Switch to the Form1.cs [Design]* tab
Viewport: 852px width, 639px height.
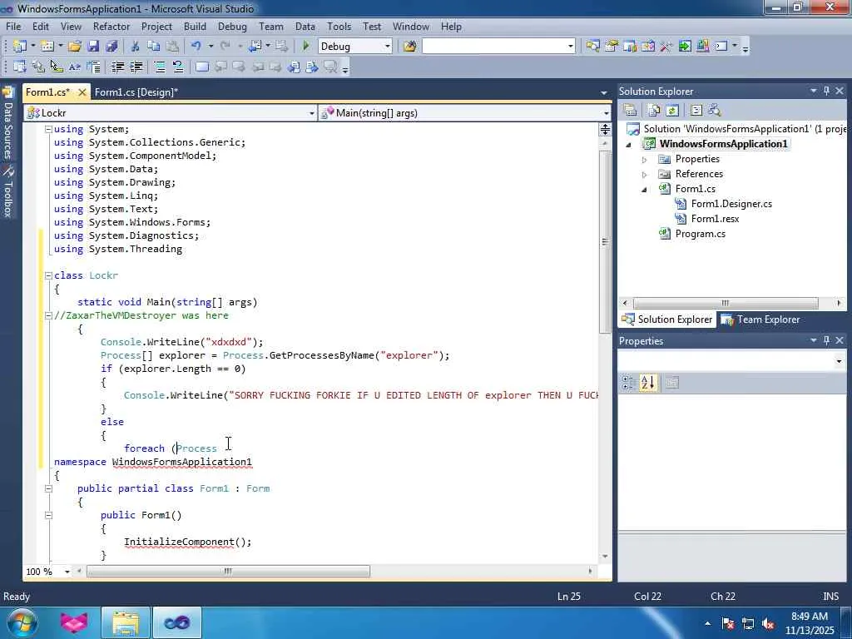136,92
